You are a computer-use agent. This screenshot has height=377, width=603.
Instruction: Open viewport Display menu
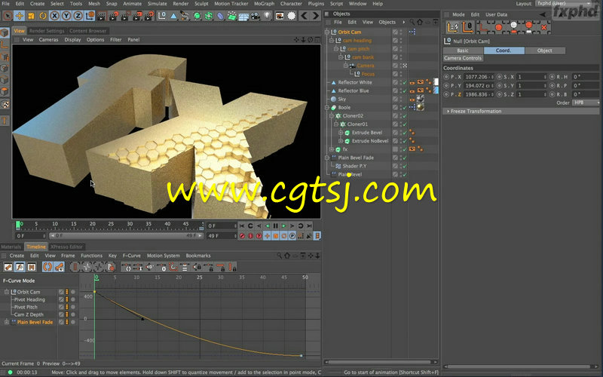click(72, 40)
